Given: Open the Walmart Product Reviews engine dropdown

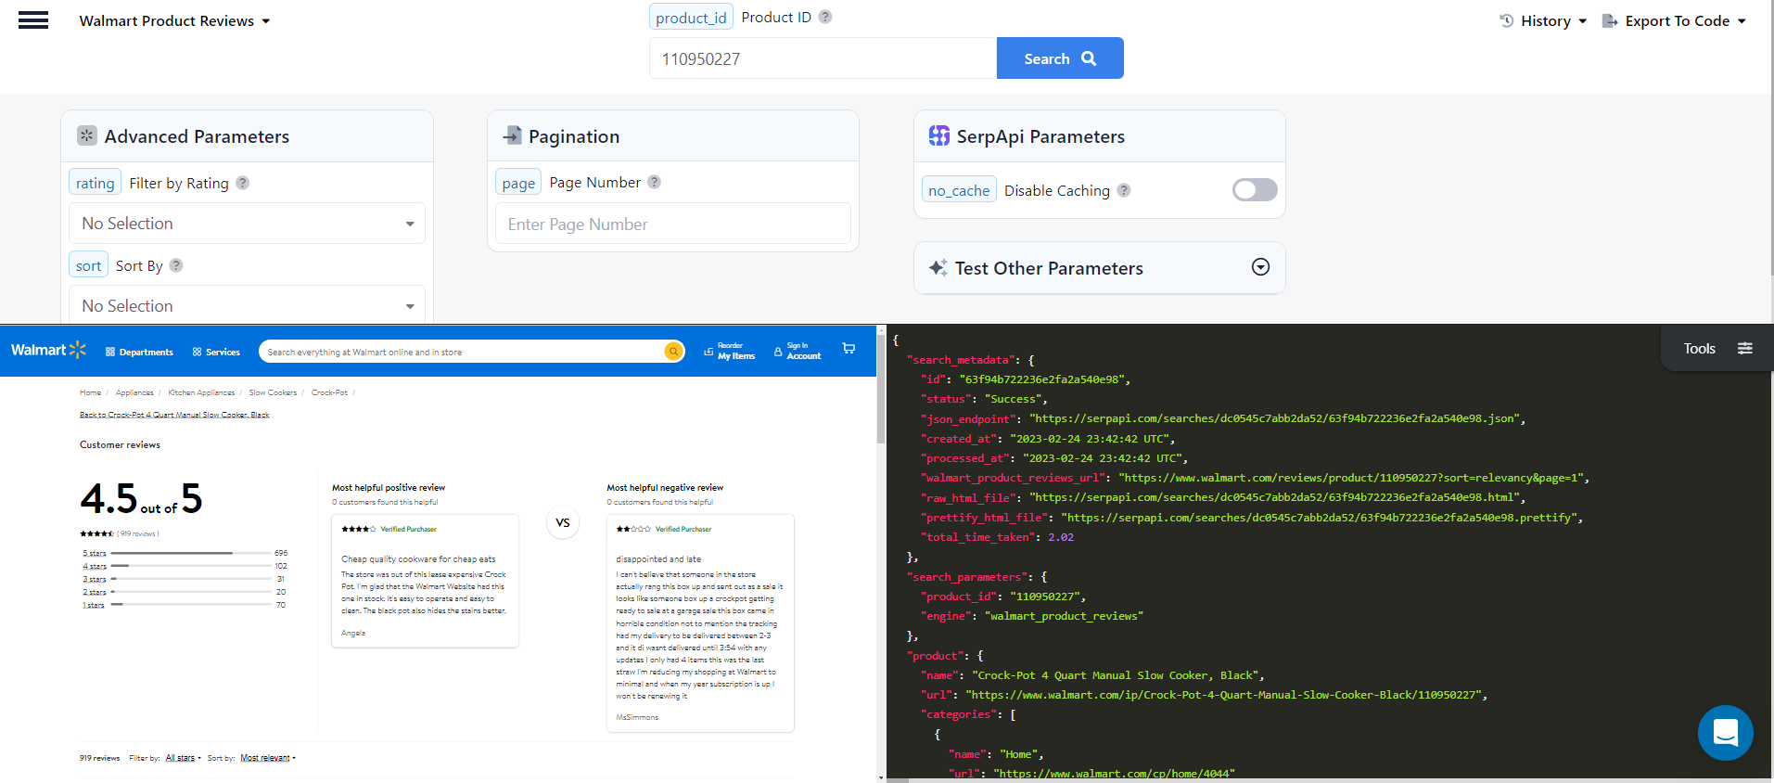Looking at the screenshot, I should [x=174, y=20].
